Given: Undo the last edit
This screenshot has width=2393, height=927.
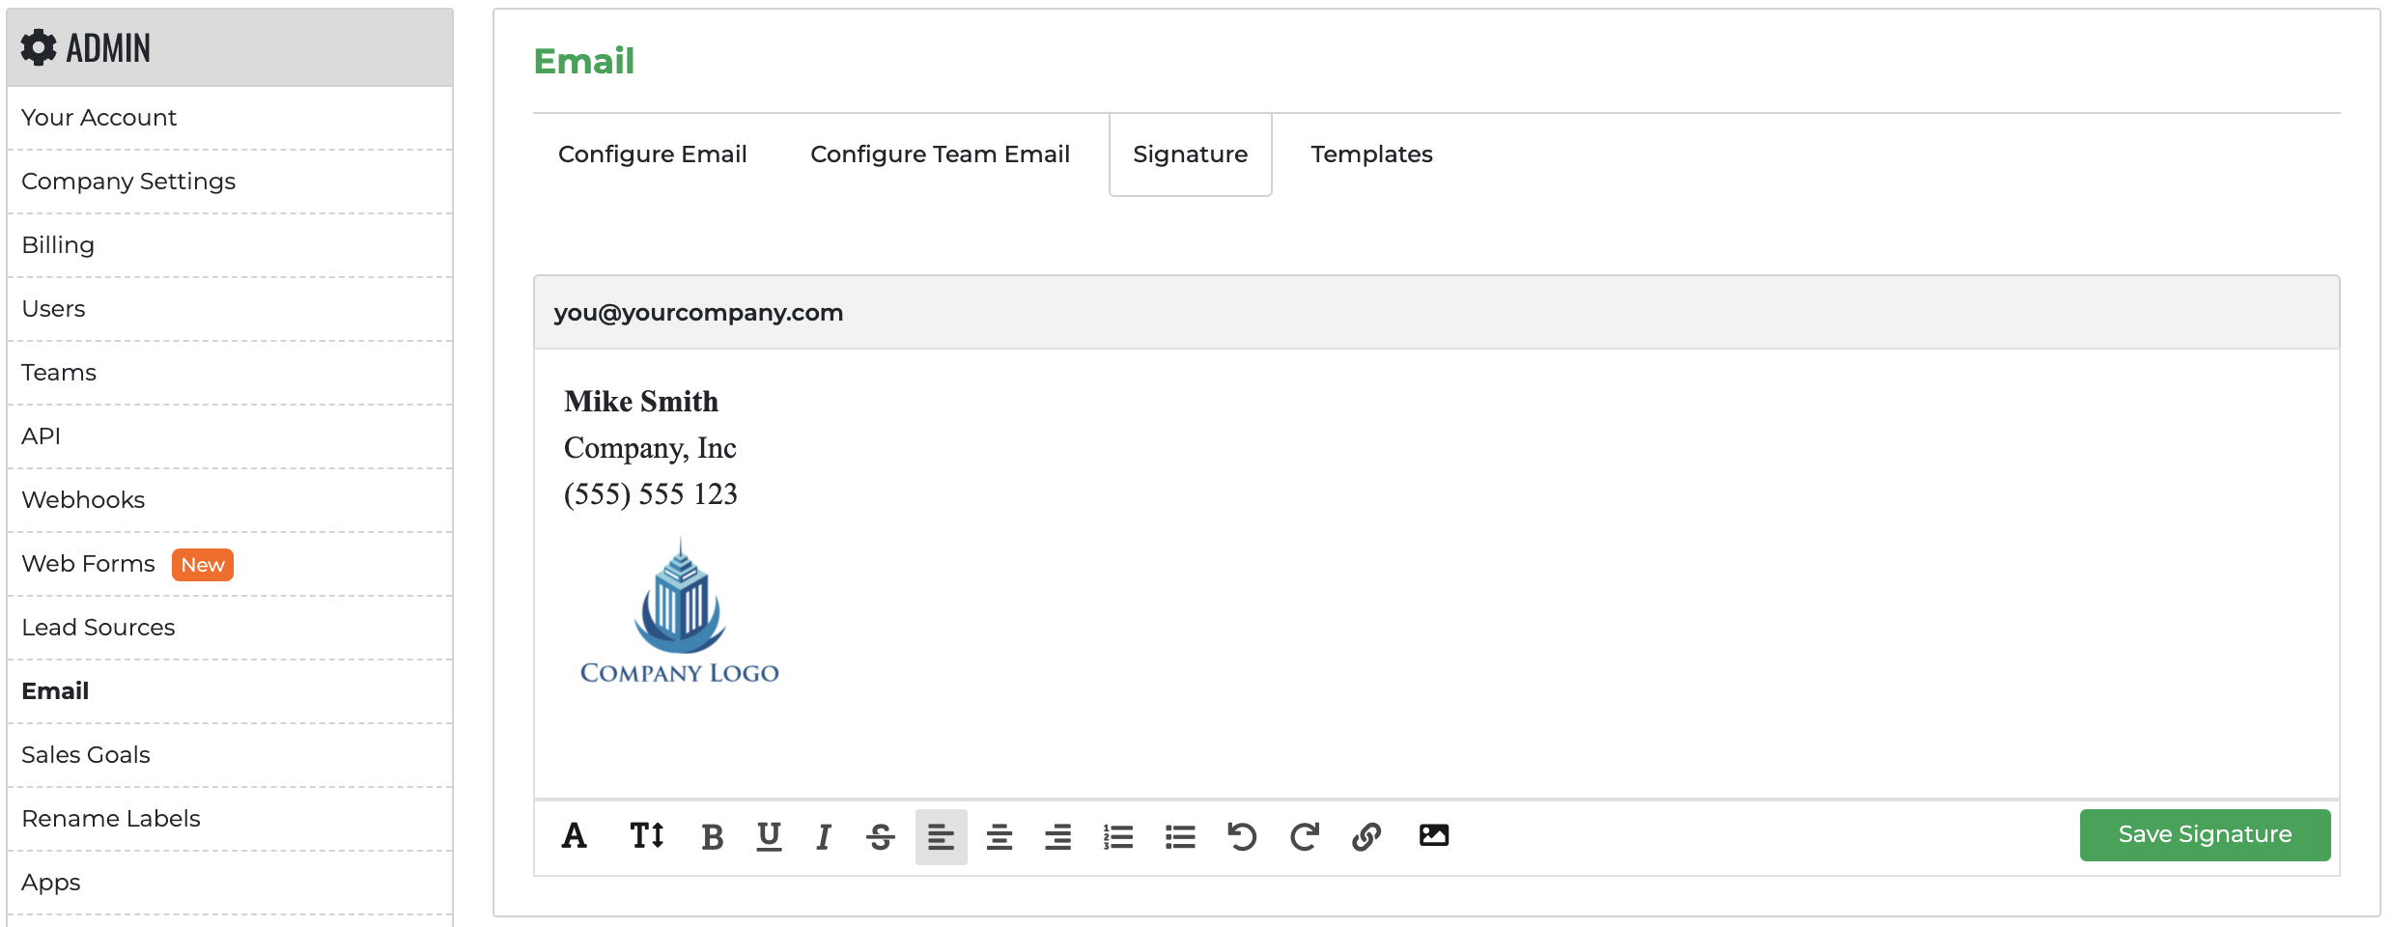Looking at the screenshot, I should click(x=1242, y=836).
